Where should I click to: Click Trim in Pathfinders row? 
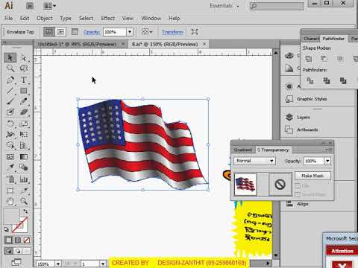pos(327,80)
